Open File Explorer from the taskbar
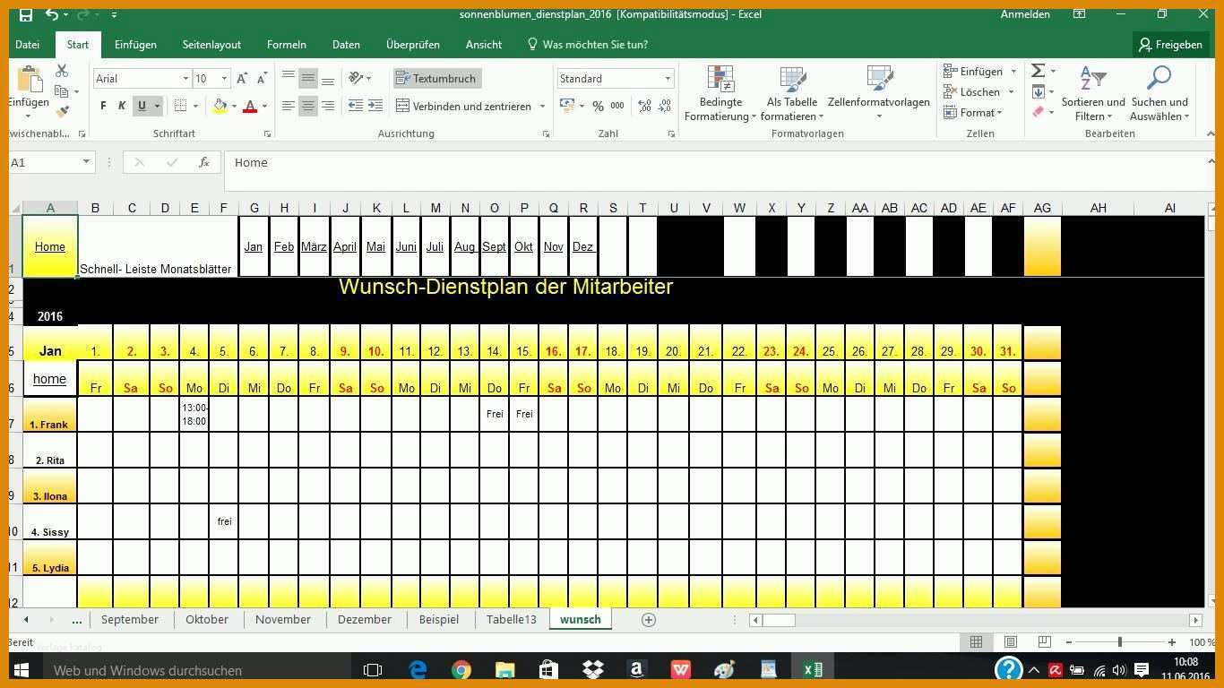The height and width of the screenshot is (688, 1224). pyautogui.click(x=505, y=670)
